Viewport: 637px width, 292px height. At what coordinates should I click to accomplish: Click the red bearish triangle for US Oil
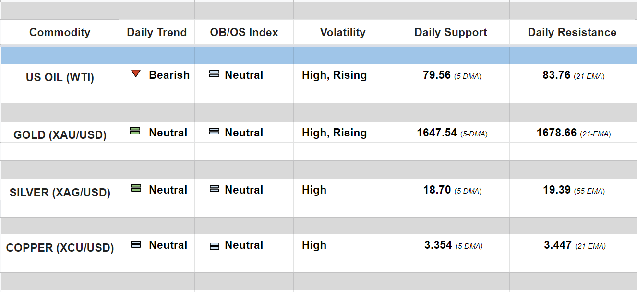136,74
